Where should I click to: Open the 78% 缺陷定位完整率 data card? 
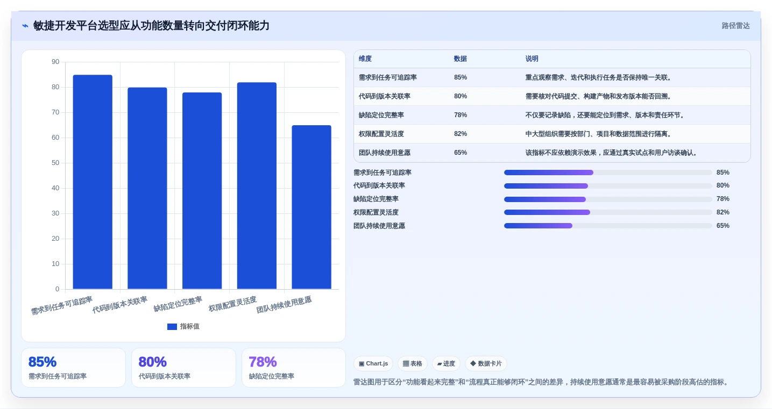pos(294,368)
